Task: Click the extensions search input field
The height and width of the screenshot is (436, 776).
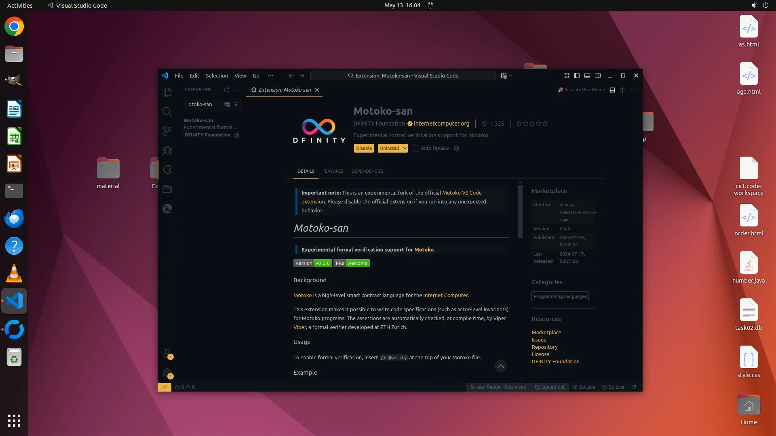Action: 204,105
